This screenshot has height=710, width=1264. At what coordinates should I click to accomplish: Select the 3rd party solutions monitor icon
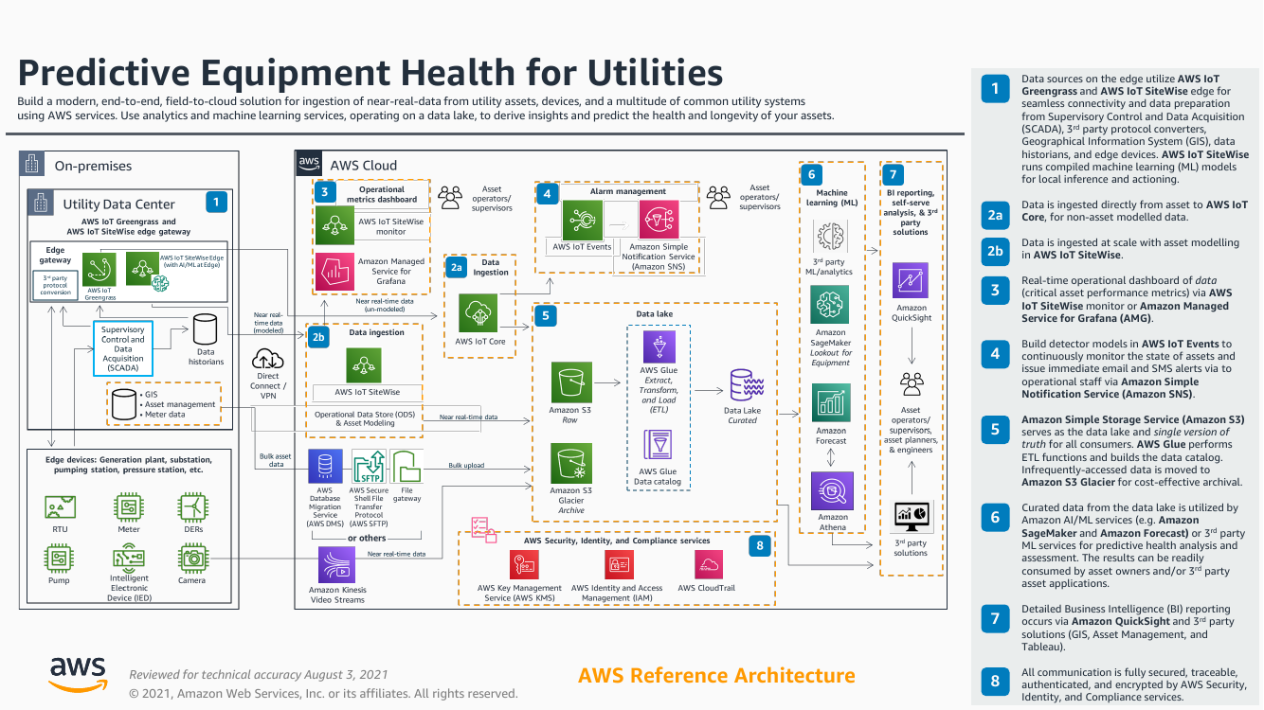coord(912,517)
